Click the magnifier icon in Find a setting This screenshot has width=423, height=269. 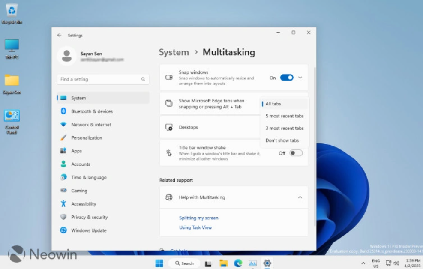(x=143, y=79)
